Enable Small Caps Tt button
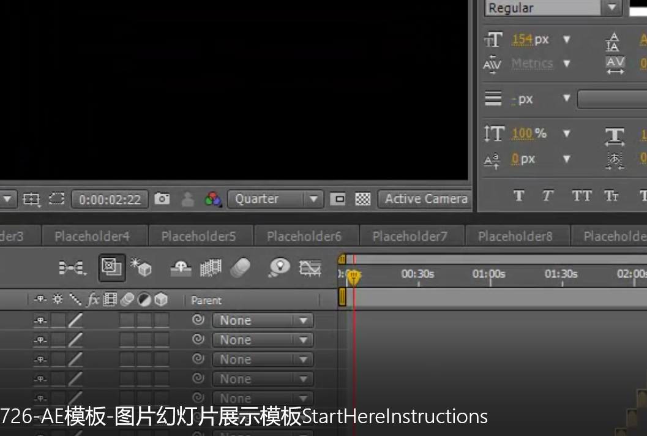Image resolution: width=647 pixels, height=436 pixels. [611, 195]
